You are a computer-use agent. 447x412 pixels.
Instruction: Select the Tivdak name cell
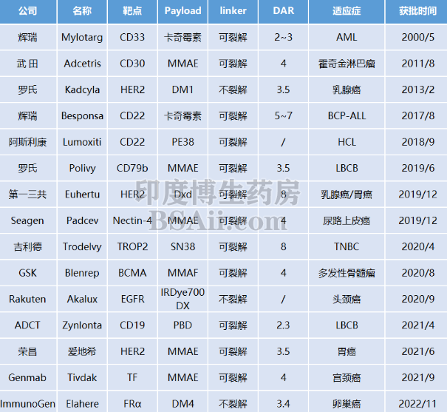82,377
